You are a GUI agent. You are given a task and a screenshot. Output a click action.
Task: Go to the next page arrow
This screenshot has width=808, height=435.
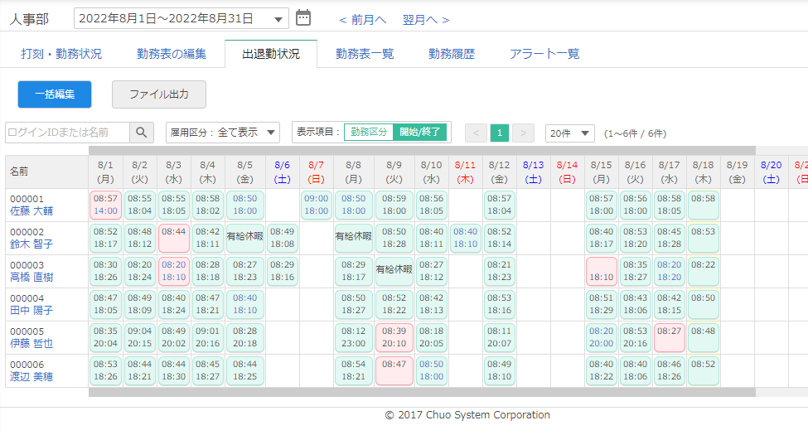click(x=523, y=133)
